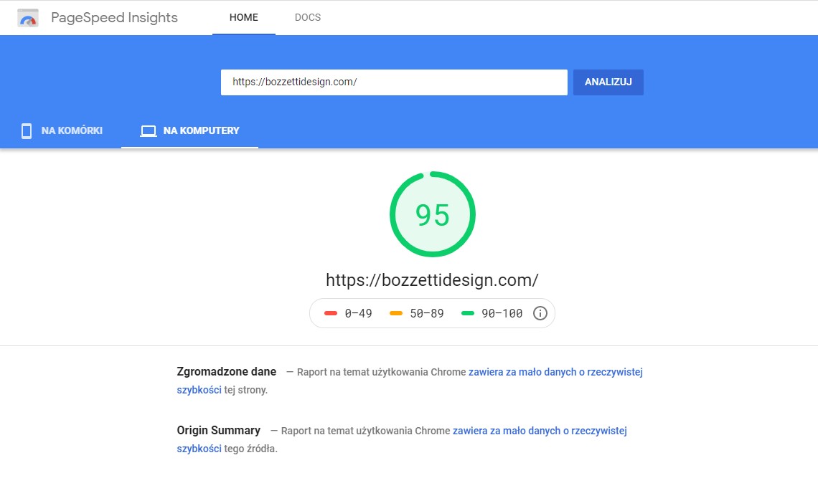The height and width of the screenshot is (478, 818).
Task: Open the Zgromadzone dane insufficient data link
Action: point(555,372)
